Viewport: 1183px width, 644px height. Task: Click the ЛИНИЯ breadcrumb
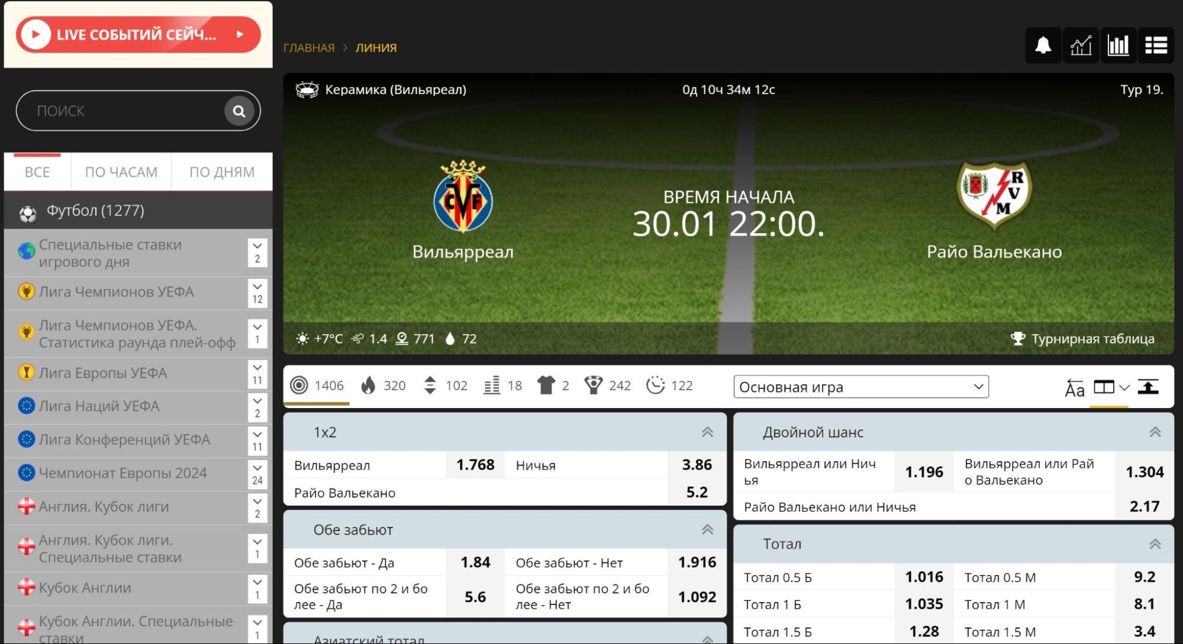(x=376, y=48)
